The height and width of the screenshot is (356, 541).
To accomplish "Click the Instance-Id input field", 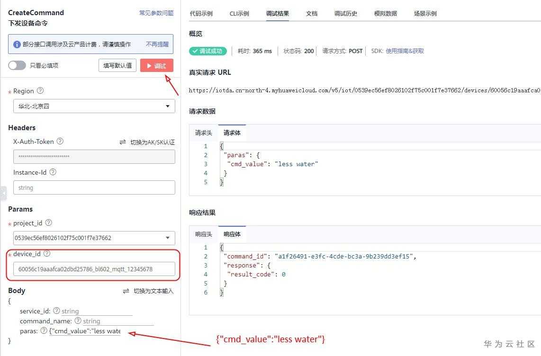I will tap(94, 187).
